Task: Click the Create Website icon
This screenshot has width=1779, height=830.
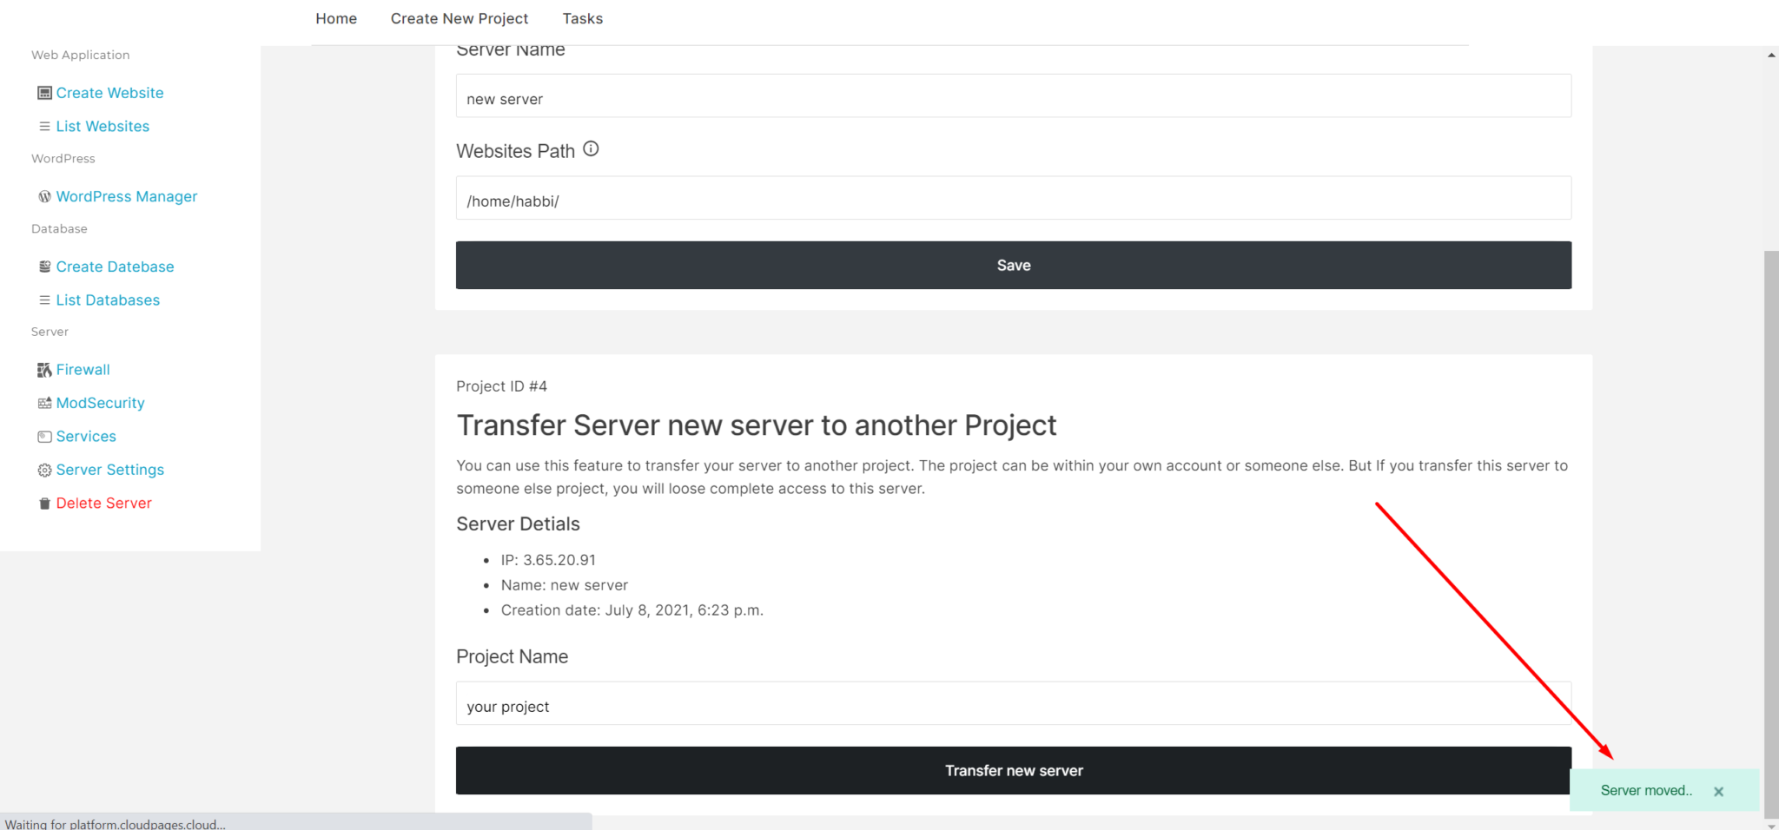Action: (x=44, y=92)
